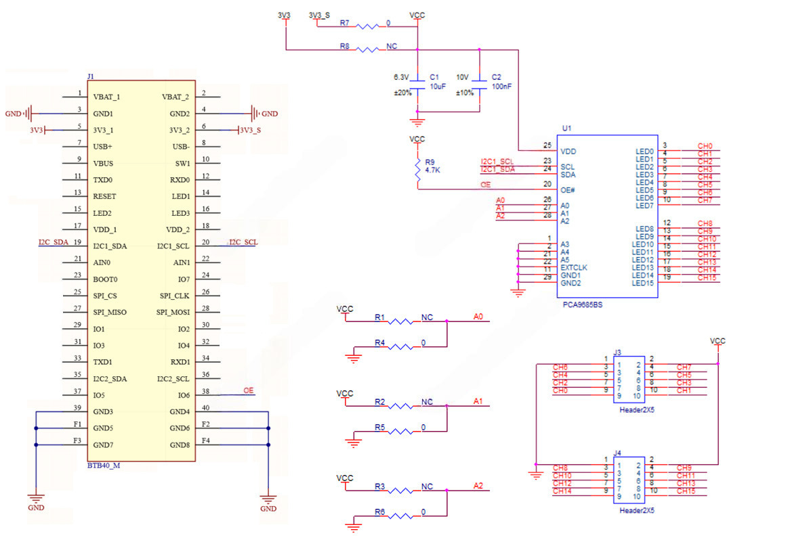
Task: Click the VCC power symbol above R9
Action: click(x=418, y=141)
